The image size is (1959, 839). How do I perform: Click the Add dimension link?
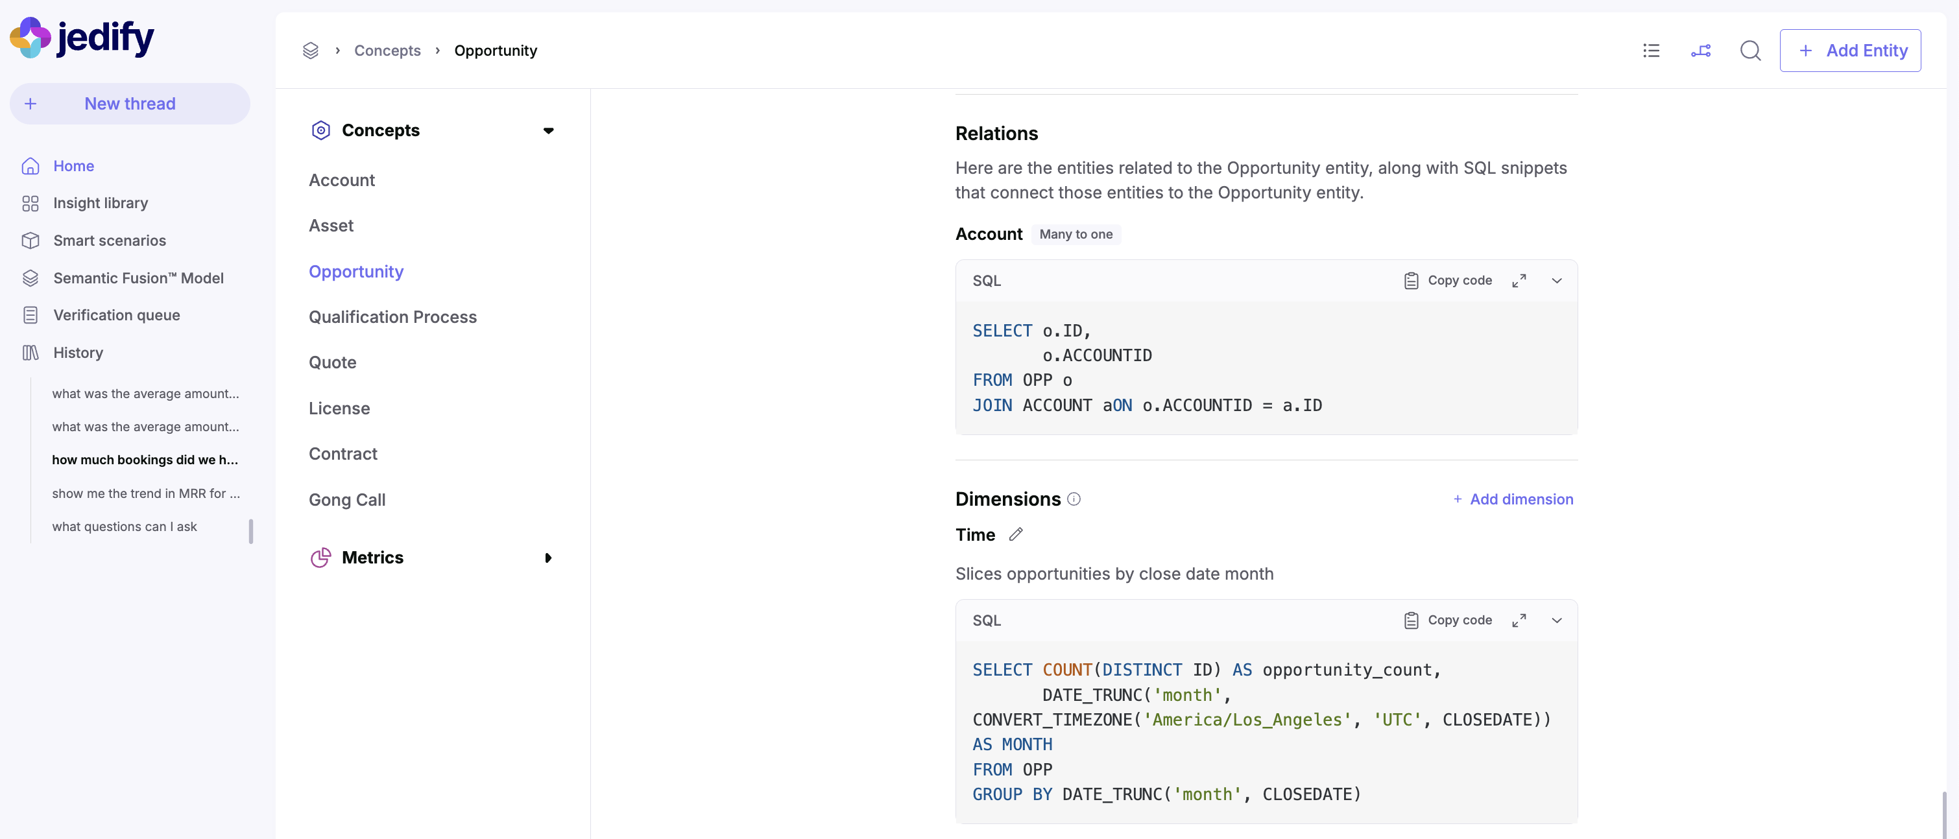tap(1513, 499)
